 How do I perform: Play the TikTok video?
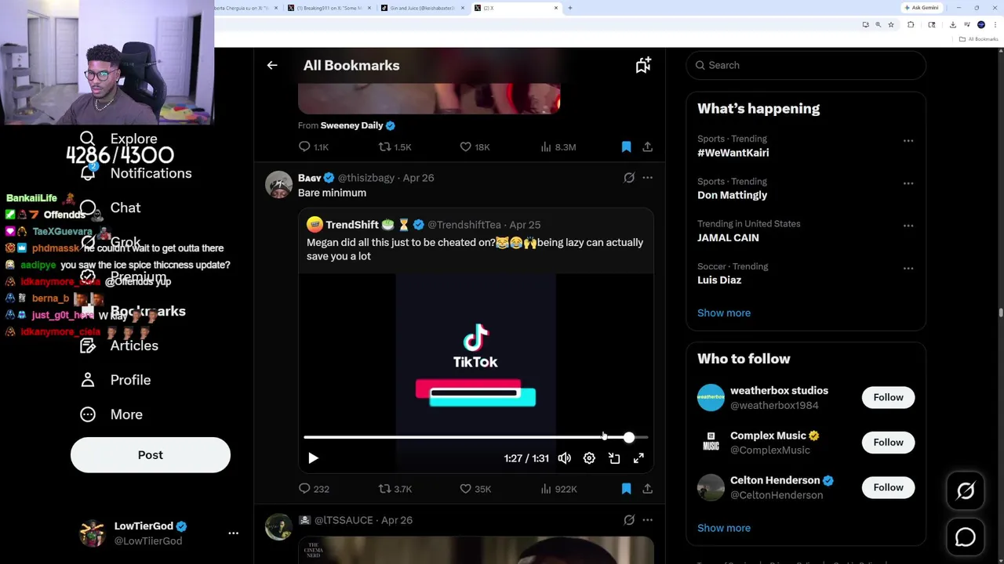coord(313,458)
